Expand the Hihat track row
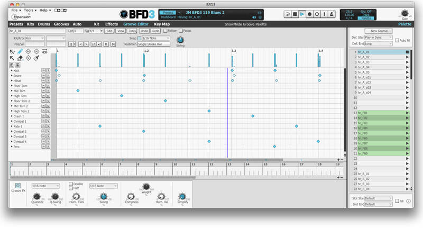The image size is (423, 230). tap(12, 80)
